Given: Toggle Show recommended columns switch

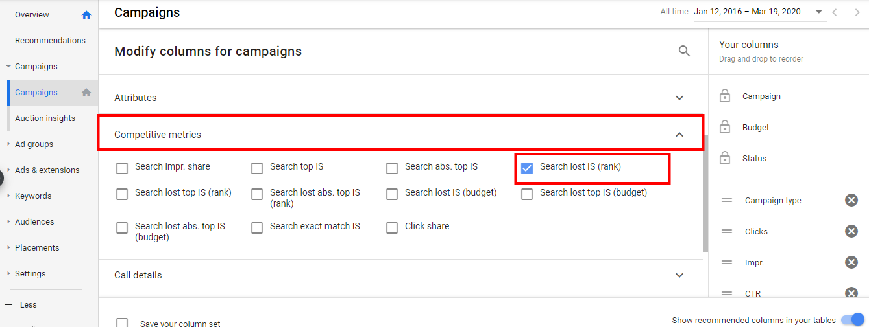Looking at the screenshot, I should click(x=853, y=320).
